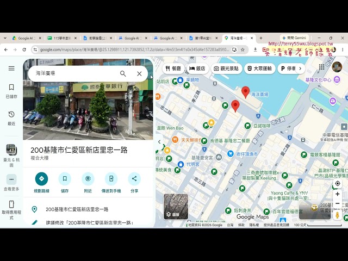The image size is (348, 261).
Task: Collapse the side panel with left arrow
Action: [x=159, y=141]
